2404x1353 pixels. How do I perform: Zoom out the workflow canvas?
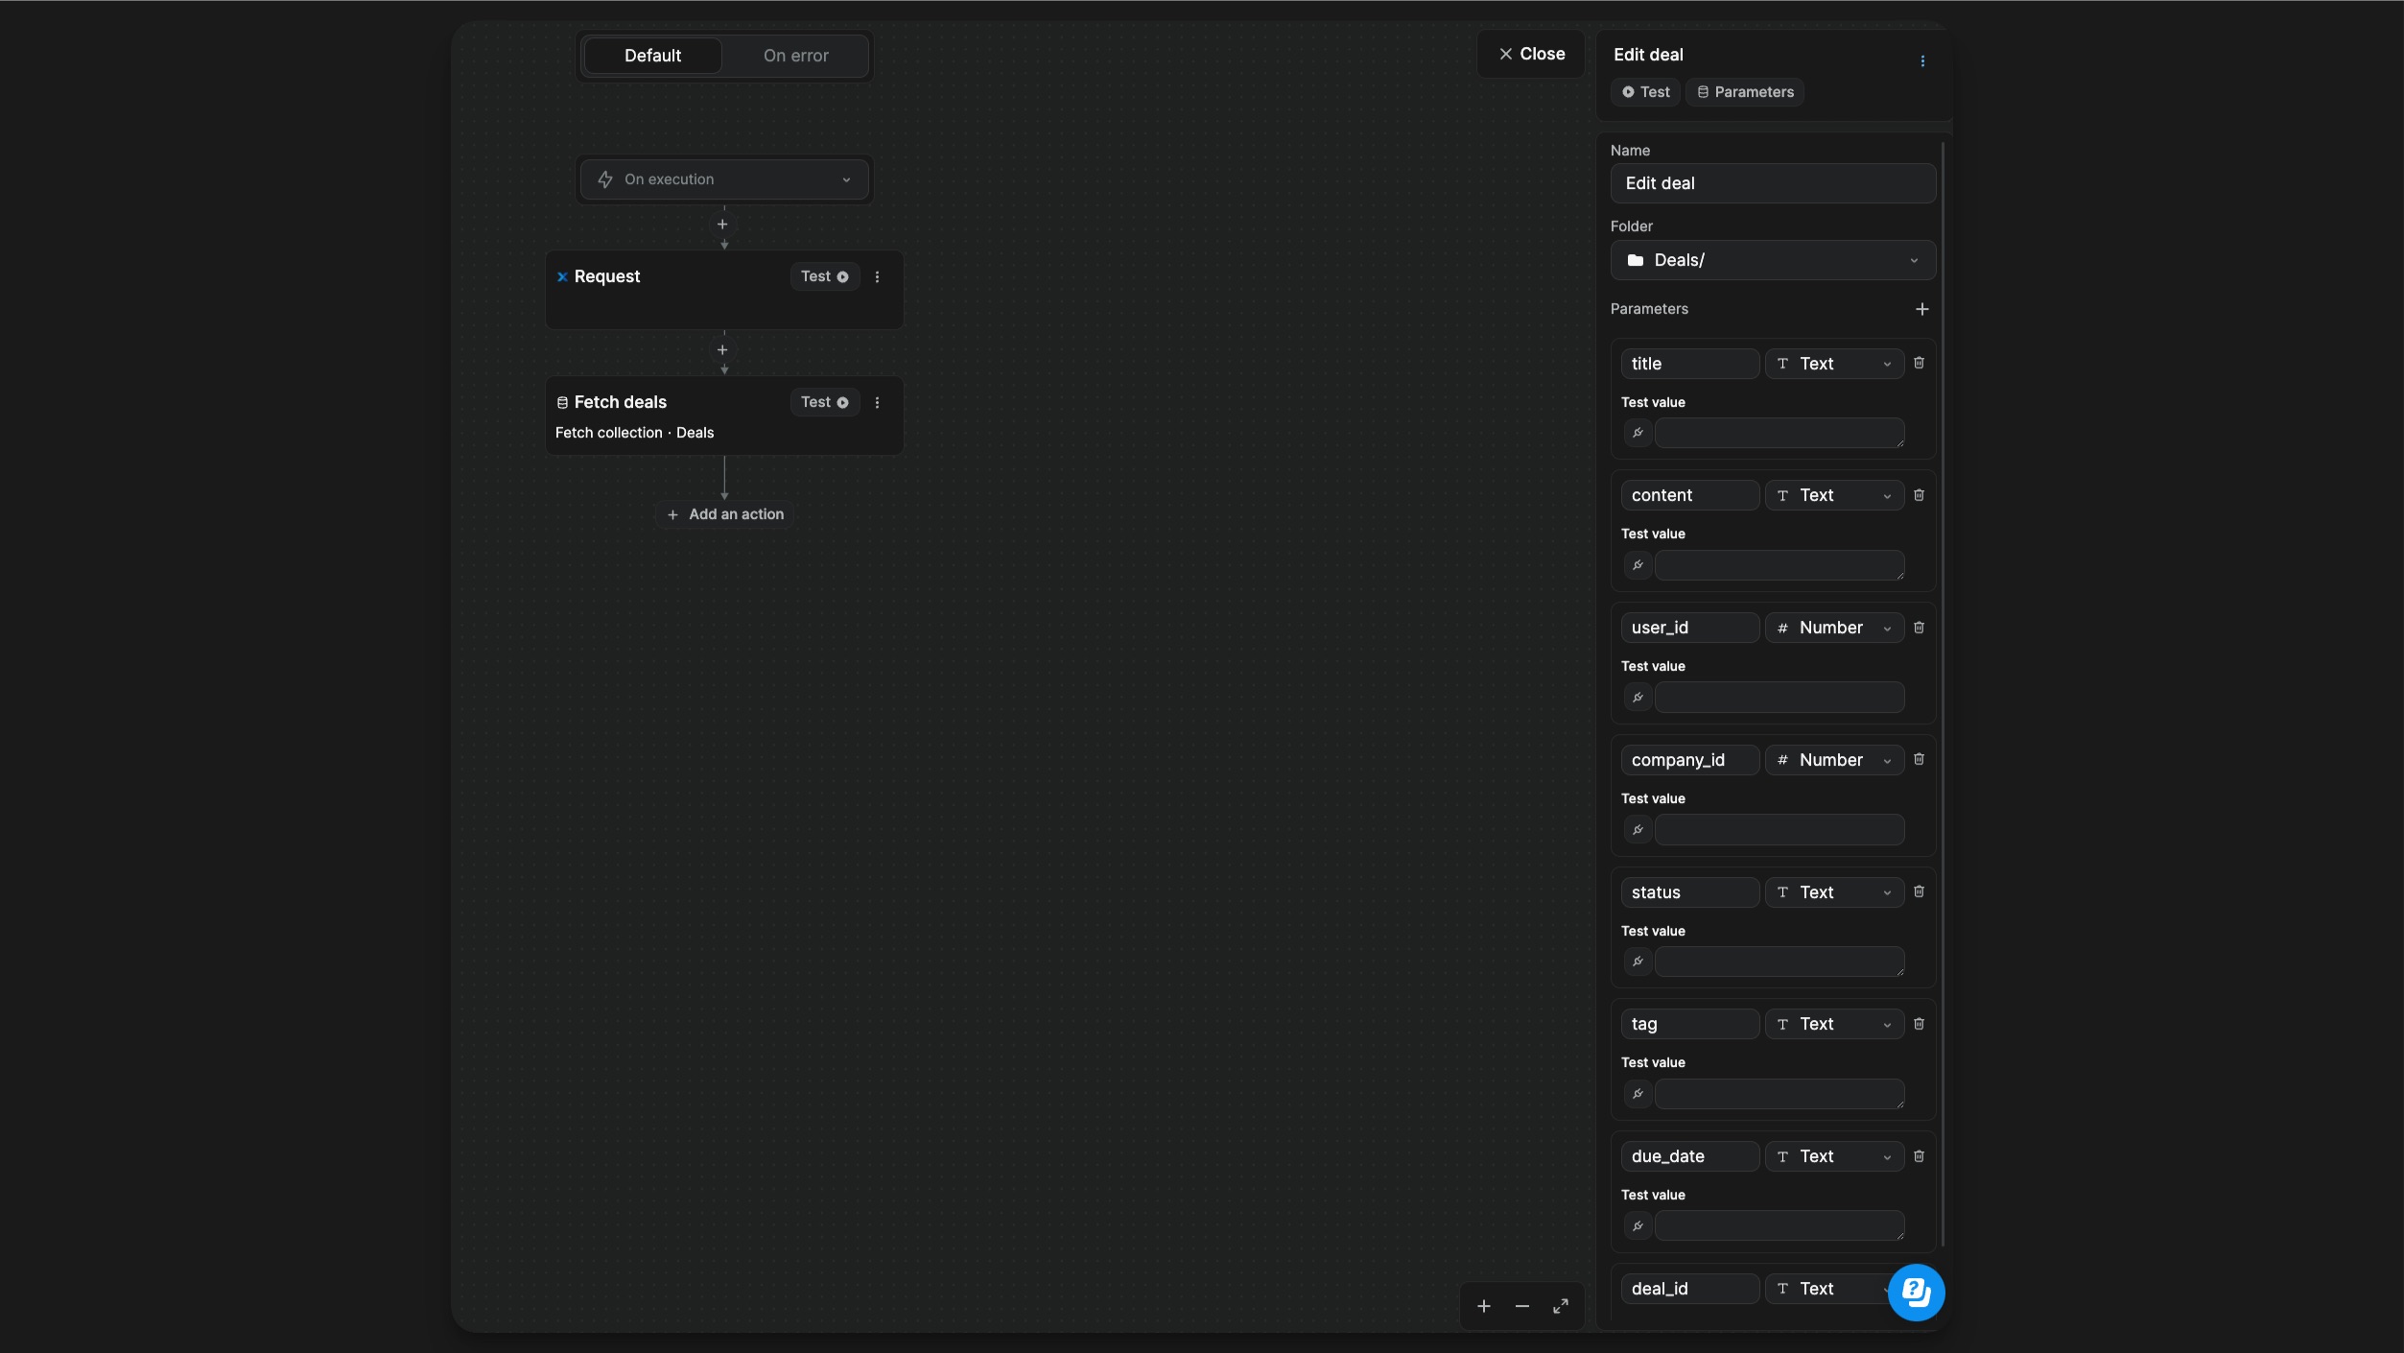pyautogui.click(x=1520, y=1306)
